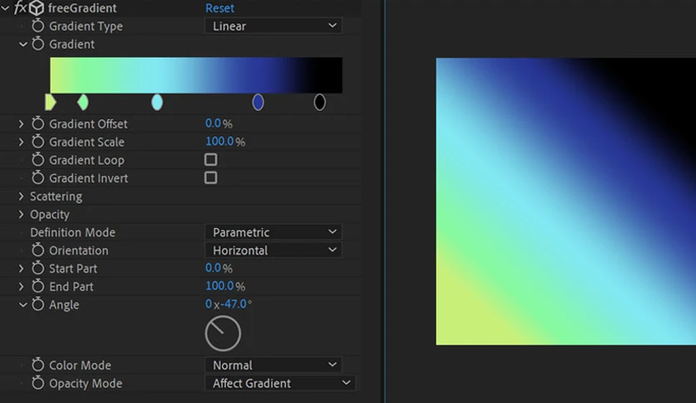696x403 pixels.
Task: Toggle the fx effect switch for freeGradient
Action: click(21, 7)
